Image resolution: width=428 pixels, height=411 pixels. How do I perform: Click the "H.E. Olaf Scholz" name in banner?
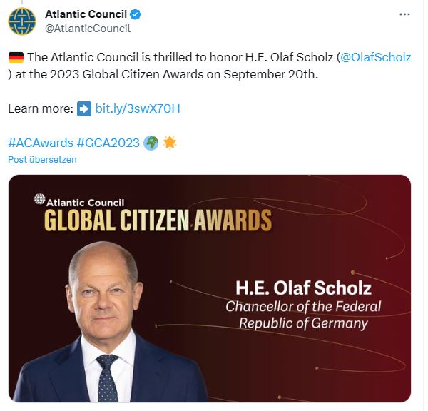[303, 289]
